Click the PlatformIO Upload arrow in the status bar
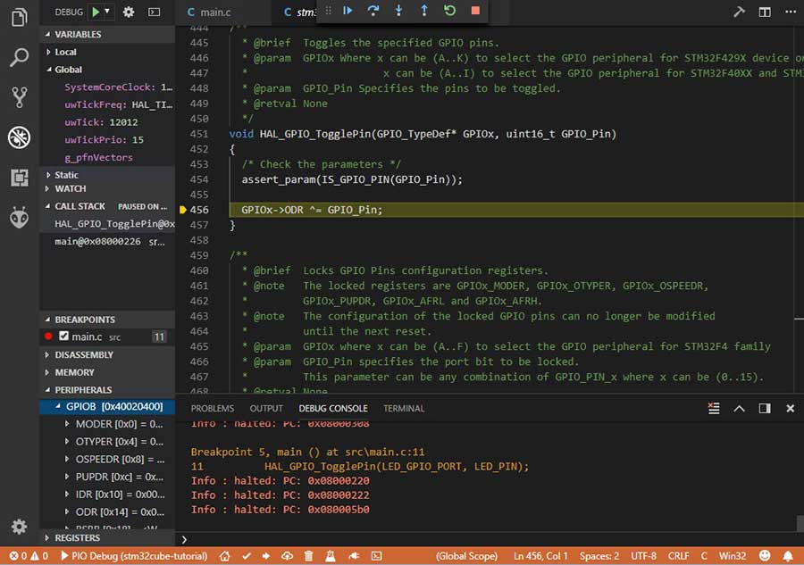This screenshot has height=565, width=804. pos(266,556)
